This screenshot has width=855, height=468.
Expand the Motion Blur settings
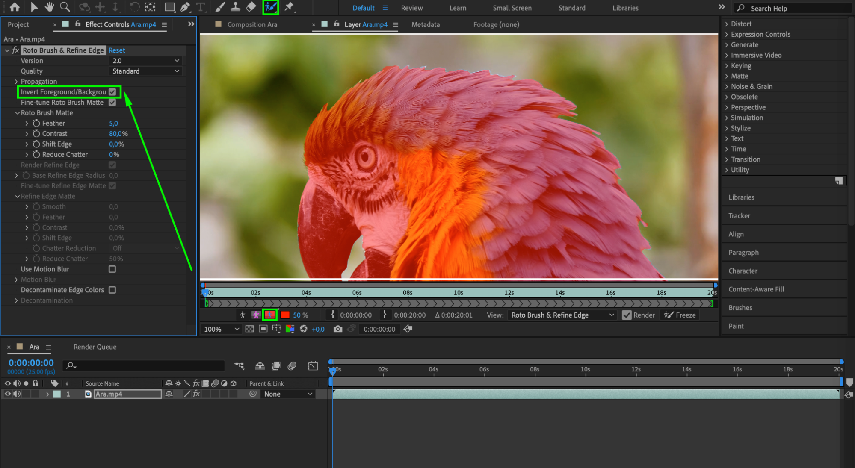(x=15, y=279)
